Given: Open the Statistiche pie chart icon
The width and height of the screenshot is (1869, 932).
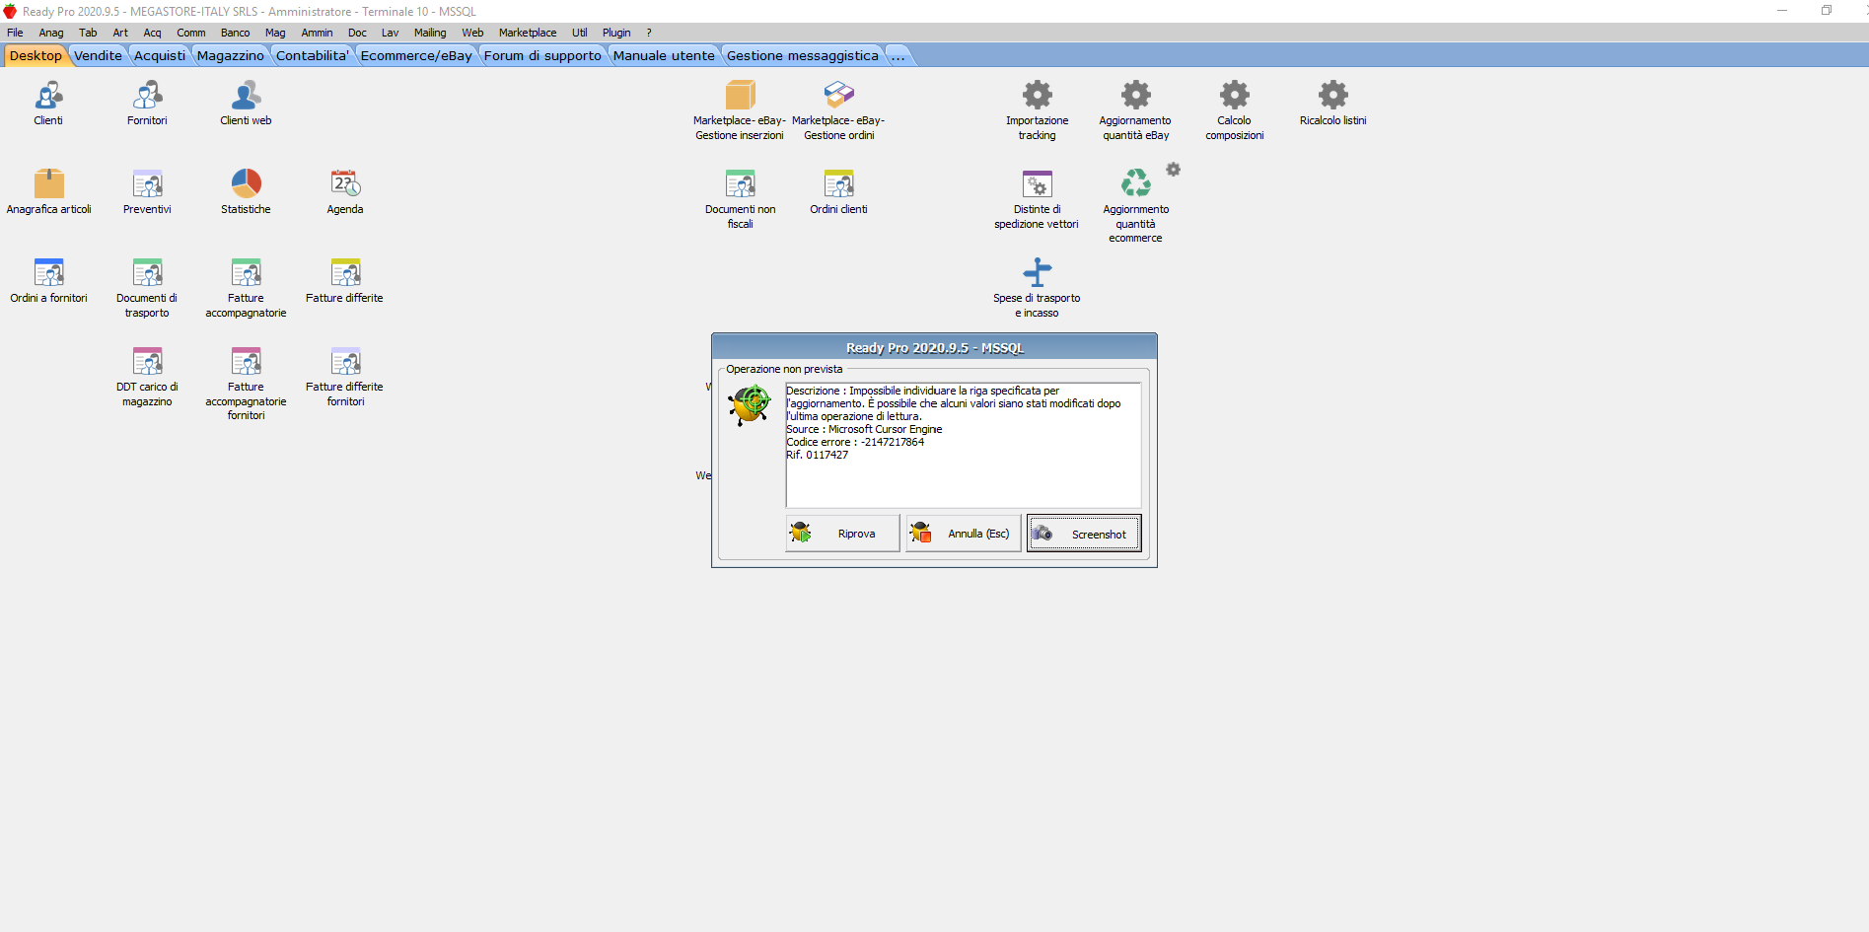Looking at the screenshot, I should (x=246, y=183).
